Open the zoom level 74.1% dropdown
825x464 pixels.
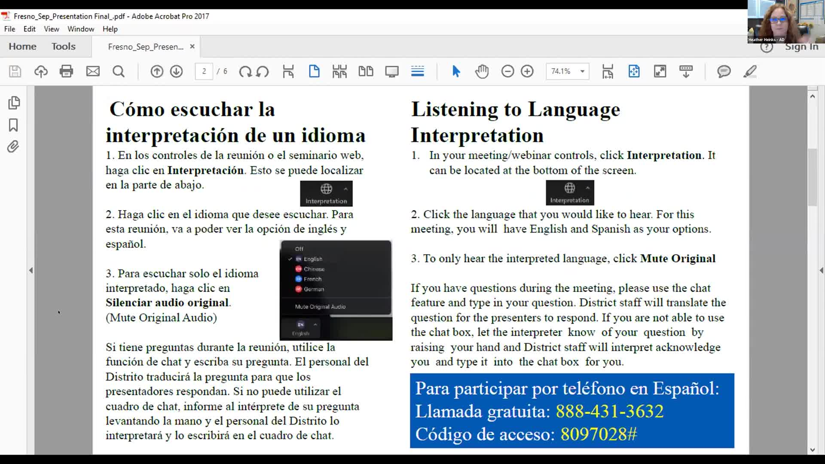pos(582,71)
